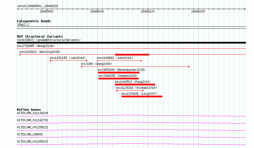The height and width of the screenshot is (148, 254).
Task: Click the thin red span under nsv1149862
Action: 119,61
